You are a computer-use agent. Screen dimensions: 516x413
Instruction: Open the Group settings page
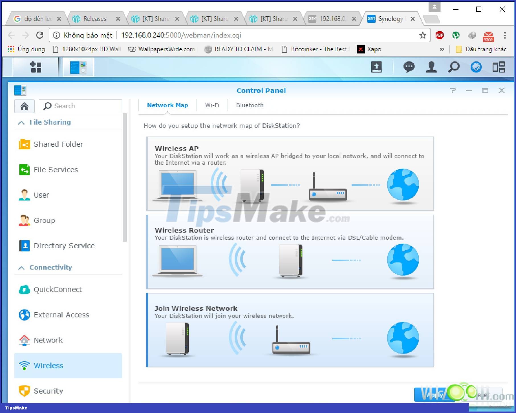pos(44,220)
